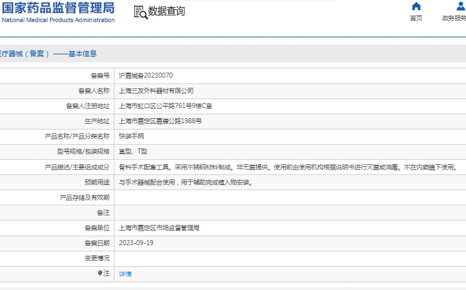Image resolution: width=466 pixels, height=290 pixels.
Task: Click the 产品存储及有效期 label
Action: point(85,198)
